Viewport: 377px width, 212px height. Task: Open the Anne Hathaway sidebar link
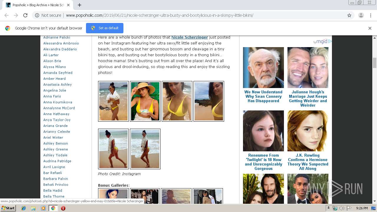[57, 114]
